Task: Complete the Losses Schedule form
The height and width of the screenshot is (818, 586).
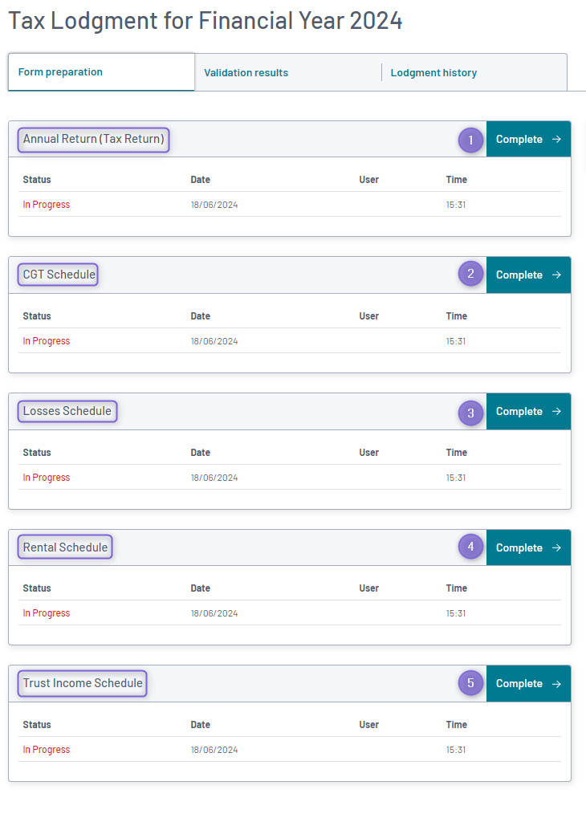Action: tap(528, 412)
